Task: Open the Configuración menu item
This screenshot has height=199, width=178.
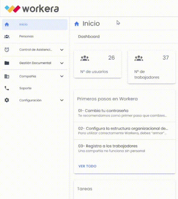Action: (x=35, y=100)
